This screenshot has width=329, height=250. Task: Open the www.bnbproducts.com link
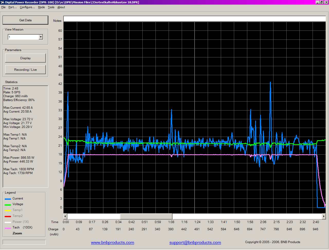(112, 243)
